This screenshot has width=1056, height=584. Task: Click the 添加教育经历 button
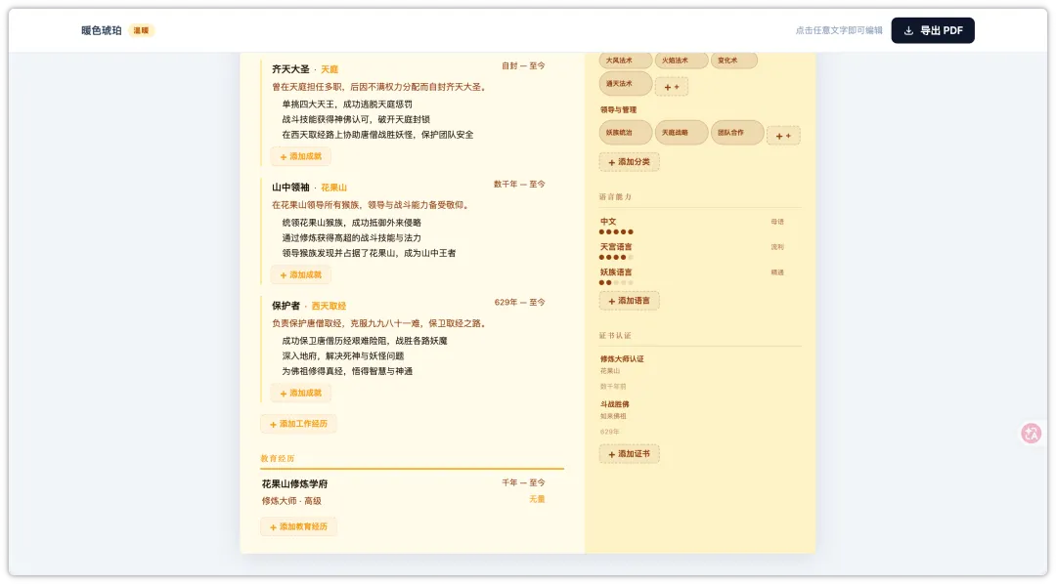298,526
